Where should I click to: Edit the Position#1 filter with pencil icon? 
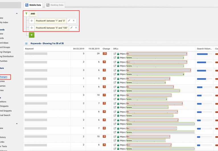tap(69, 21)
